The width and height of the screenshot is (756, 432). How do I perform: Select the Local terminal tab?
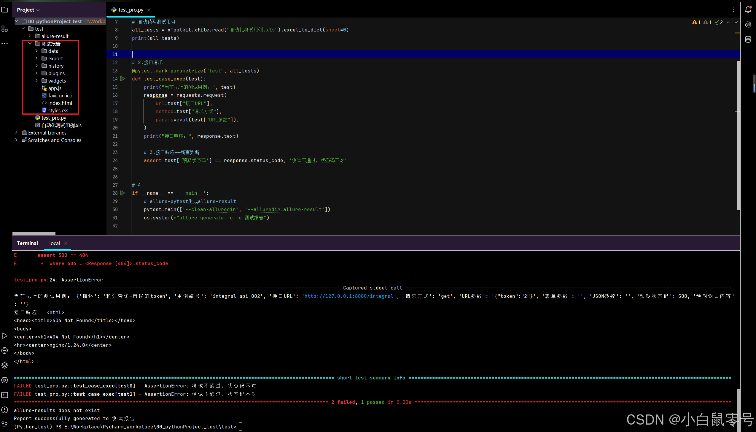[x=54, y=243]
